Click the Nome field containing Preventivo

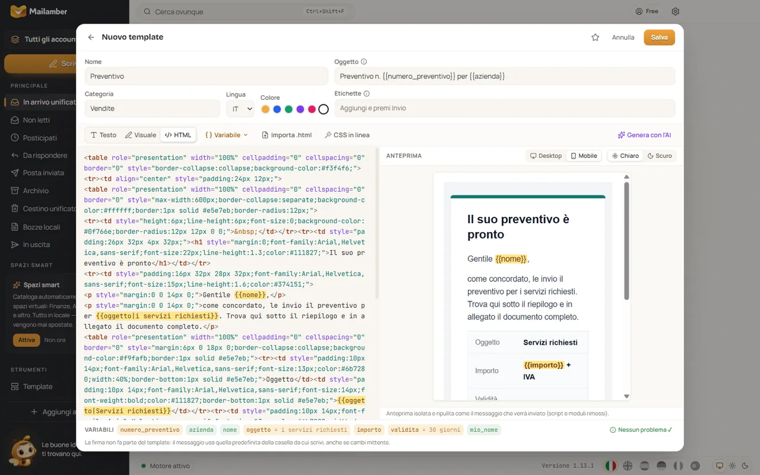[206, 76]
